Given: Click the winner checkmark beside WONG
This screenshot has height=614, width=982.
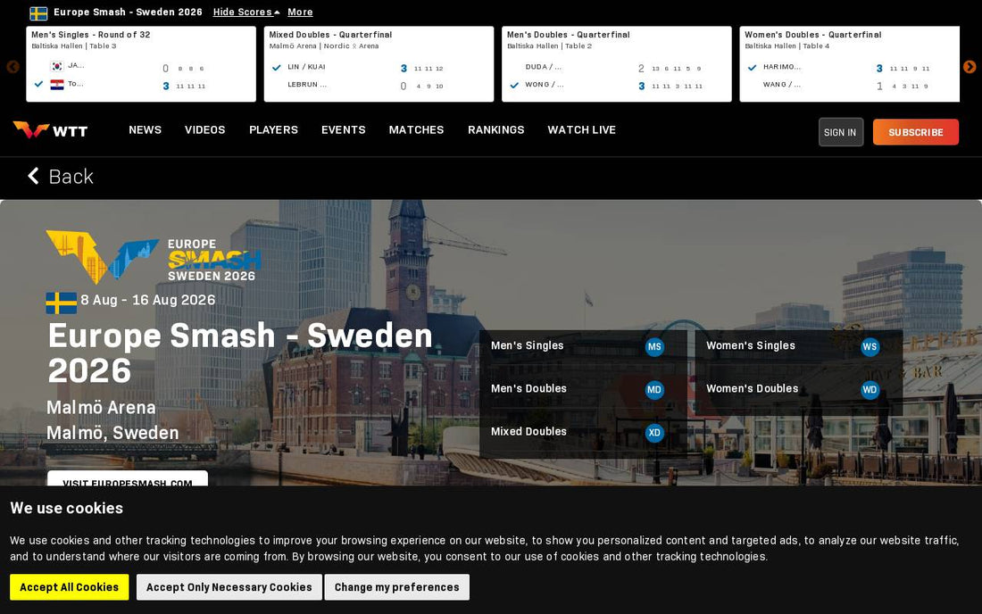Looking at the screenshot, I should point(514,85).
